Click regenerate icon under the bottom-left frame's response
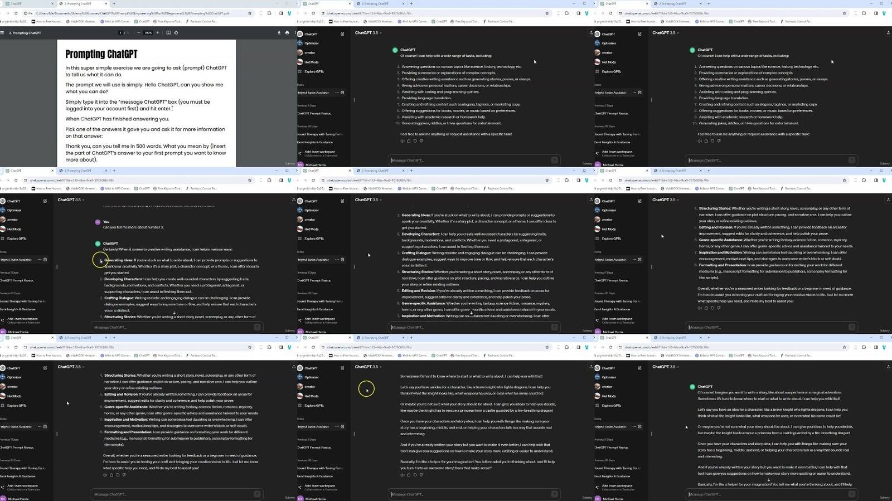This screenshot has width=892, height=501. pyautogui.click(x=118, y=475)
